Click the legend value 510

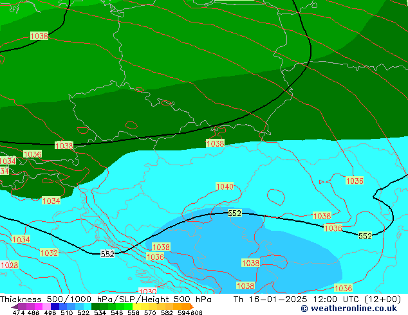coord(67,312)
